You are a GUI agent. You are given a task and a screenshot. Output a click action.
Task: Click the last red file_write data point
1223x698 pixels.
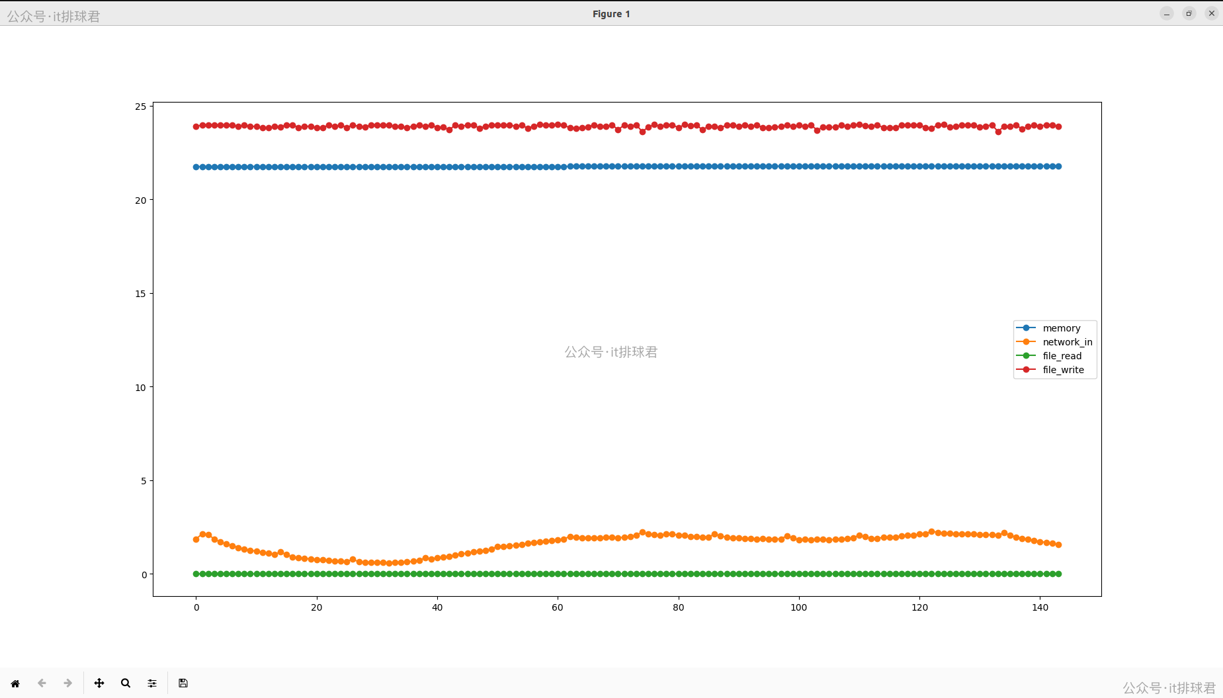tap(1058, 126)
